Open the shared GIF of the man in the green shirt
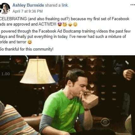 point(67,95)
